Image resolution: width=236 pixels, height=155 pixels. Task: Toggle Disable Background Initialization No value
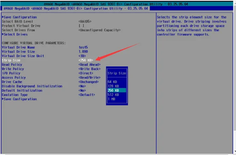point(82,86)
